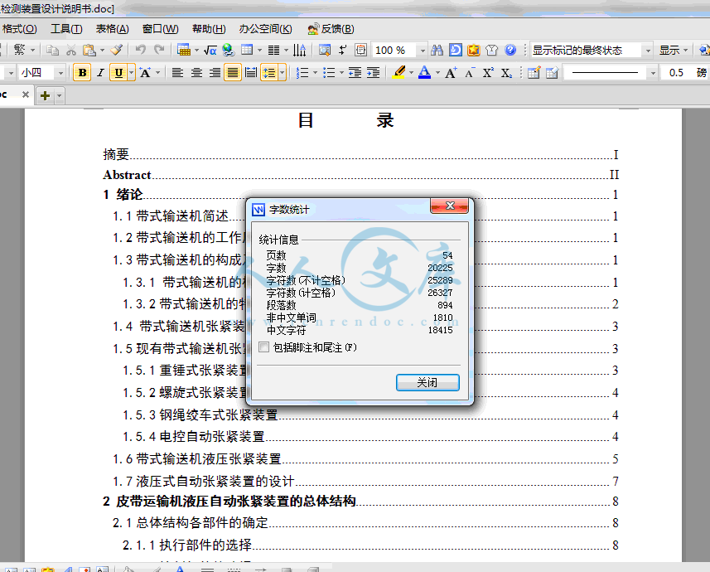Click the character scaling A icon
Screen dimensions: 710x572
coord(145,72)
